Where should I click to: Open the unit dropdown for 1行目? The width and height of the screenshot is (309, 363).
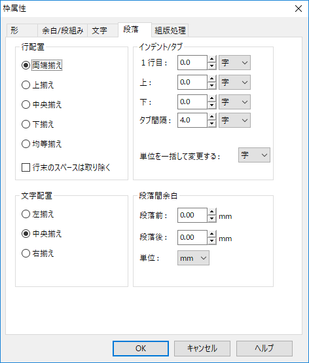coord(234,62)
